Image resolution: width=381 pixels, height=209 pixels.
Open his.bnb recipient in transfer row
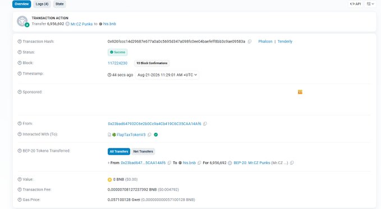(189, 163)
